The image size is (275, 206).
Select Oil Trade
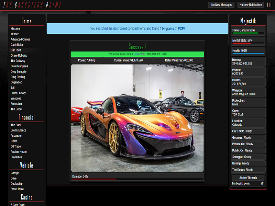point(15,147)
